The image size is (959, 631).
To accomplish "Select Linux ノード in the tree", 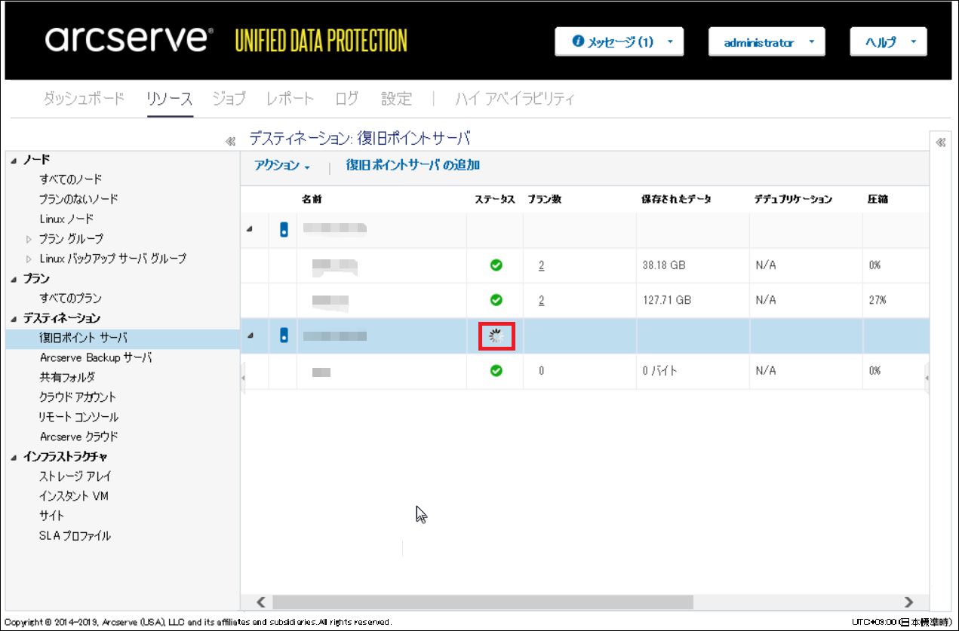I will click(x=66, y=219).
